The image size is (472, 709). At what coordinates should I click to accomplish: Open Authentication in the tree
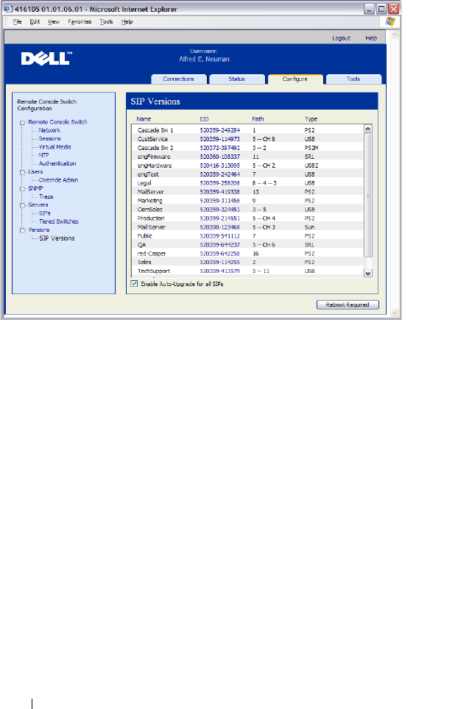click(x=57, y=163)
